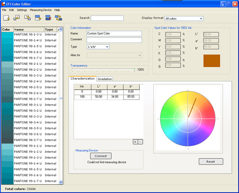Click the Ink column header in characterization table

(x=82, y=87)
